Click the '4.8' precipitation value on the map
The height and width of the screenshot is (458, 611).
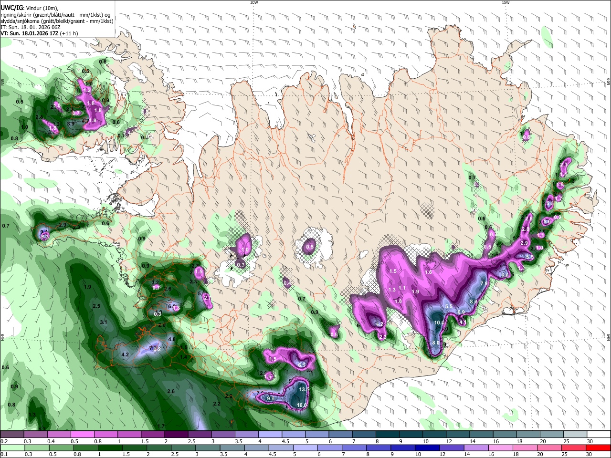click(x=172, y=339)
